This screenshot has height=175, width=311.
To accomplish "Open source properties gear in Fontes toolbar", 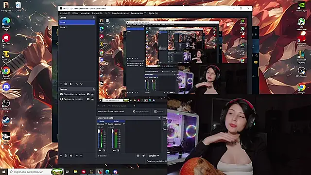I will pos(71,156).
